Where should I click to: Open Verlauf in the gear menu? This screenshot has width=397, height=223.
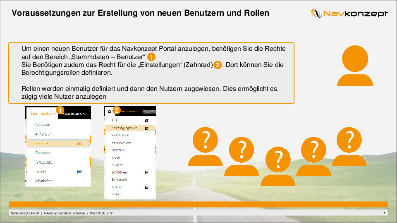click(x=116, y=195)
